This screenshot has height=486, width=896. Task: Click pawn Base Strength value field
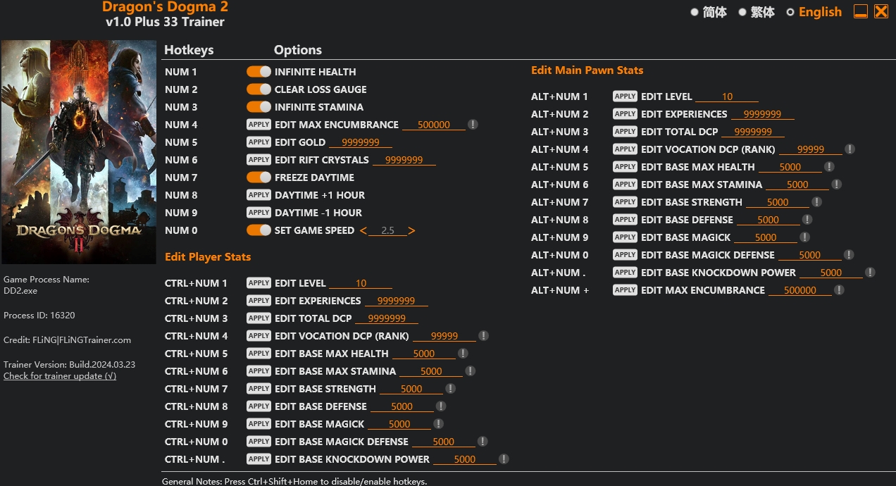point(778,202)
